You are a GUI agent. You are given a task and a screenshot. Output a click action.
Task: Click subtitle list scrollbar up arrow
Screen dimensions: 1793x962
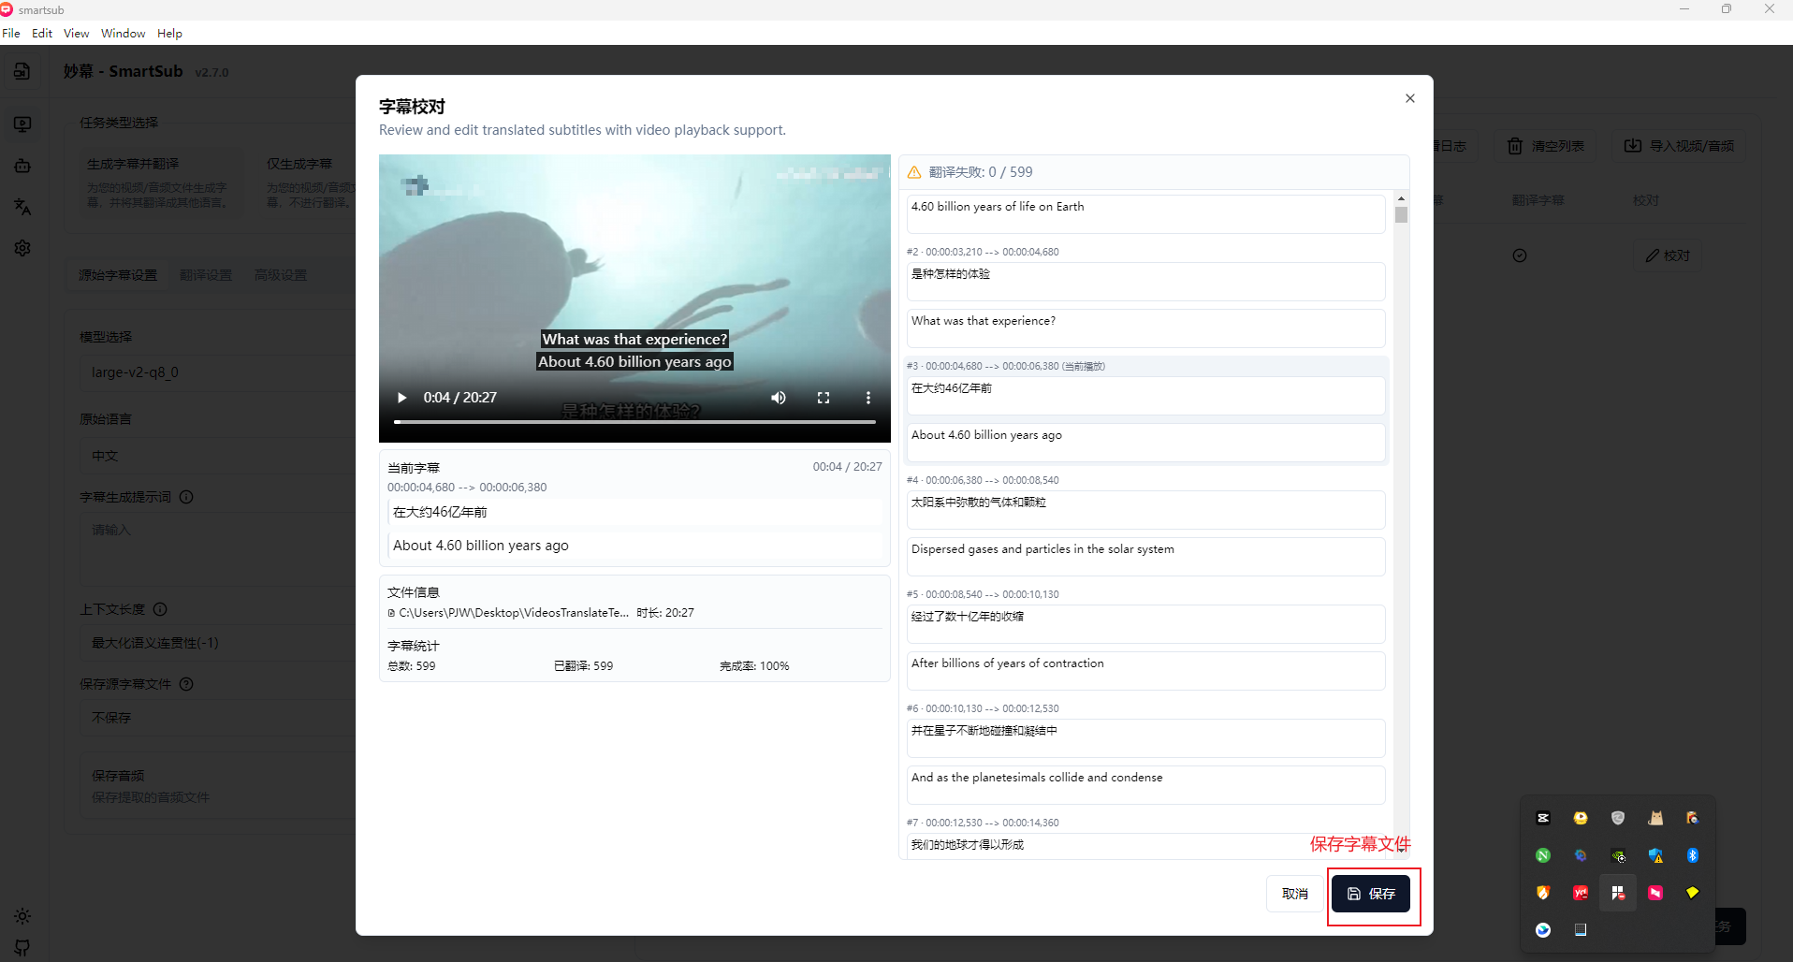coord(1401,198)
